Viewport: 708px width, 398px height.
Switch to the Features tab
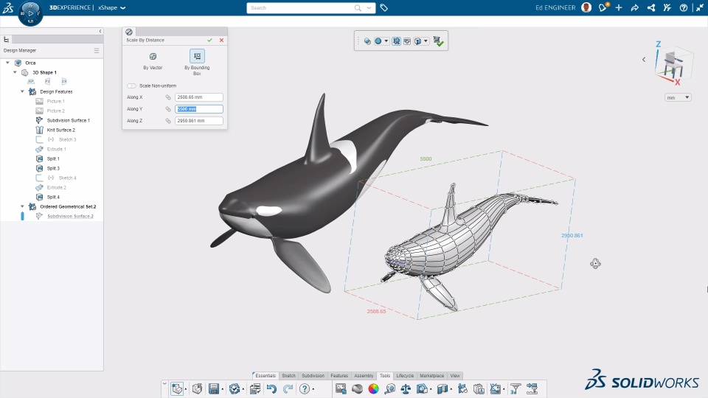[x=339, y=375]
